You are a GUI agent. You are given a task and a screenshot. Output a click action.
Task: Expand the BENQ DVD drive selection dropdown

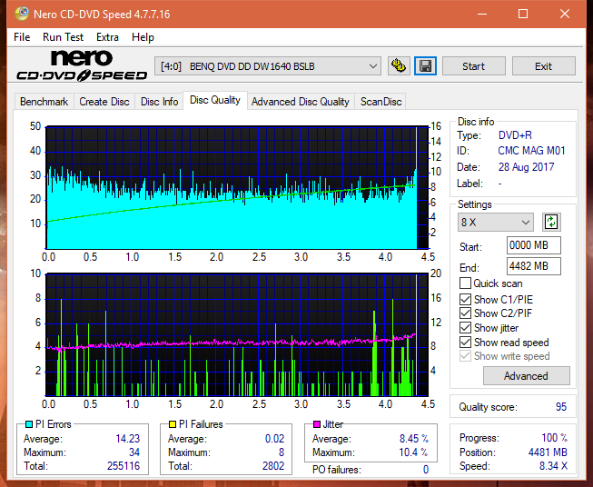pyautogui.click(x=267, y=66)
